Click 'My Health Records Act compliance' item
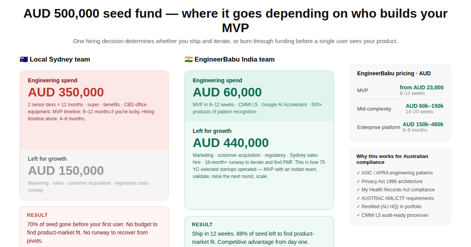The image size is (471, 247). click(396, 190)
